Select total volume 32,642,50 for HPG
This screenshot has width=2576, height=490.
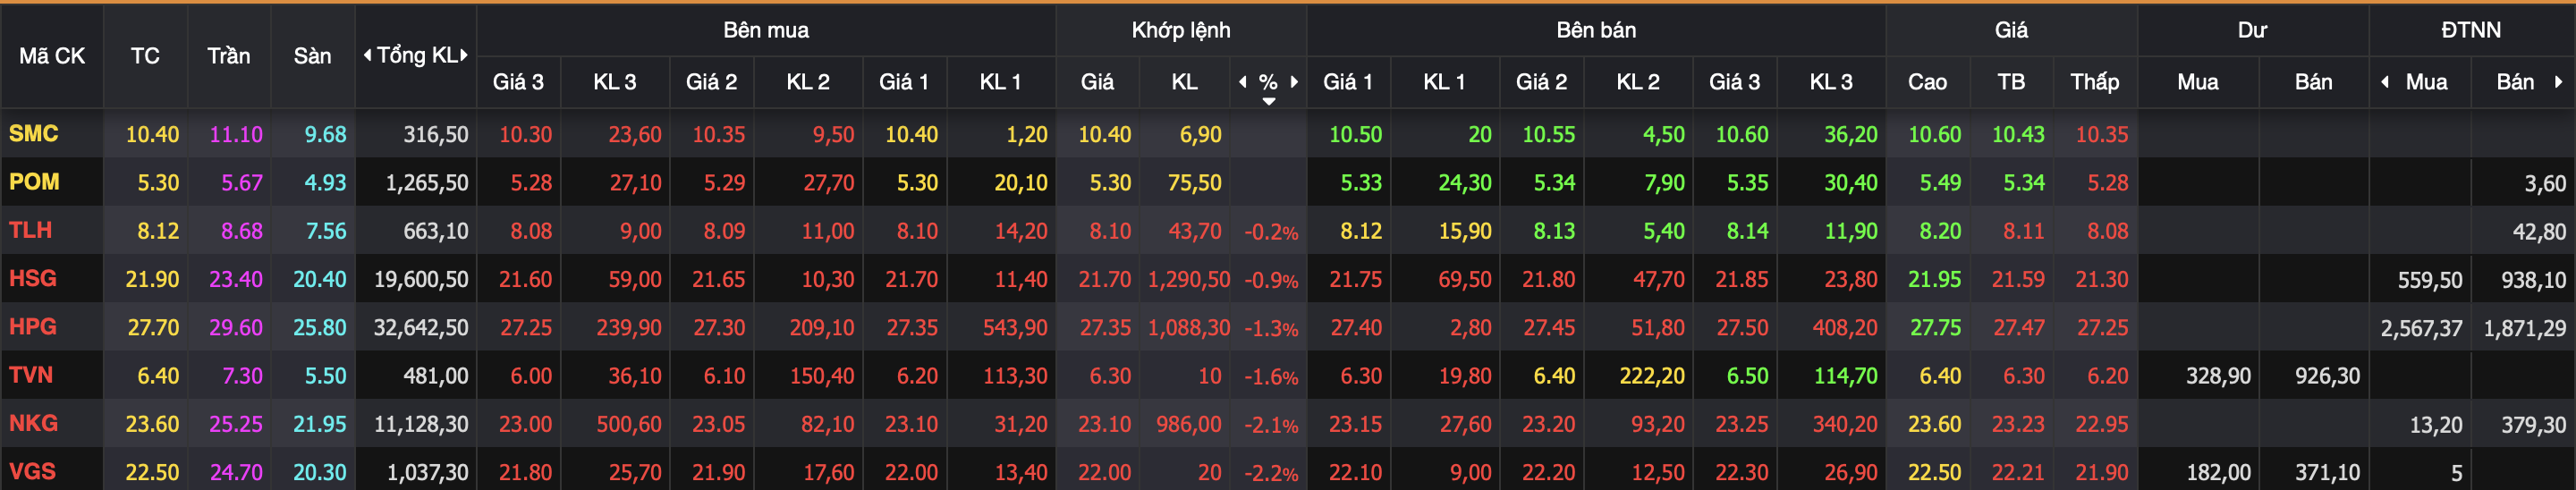pyautogui.click(x=421, y=327)
